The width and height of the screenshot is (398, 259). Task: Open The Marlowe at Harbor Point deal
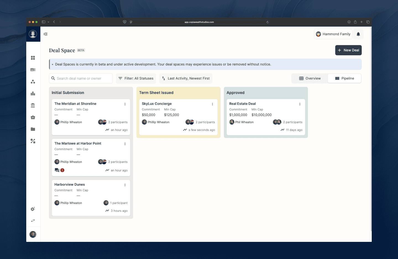(x=78, y=143)
